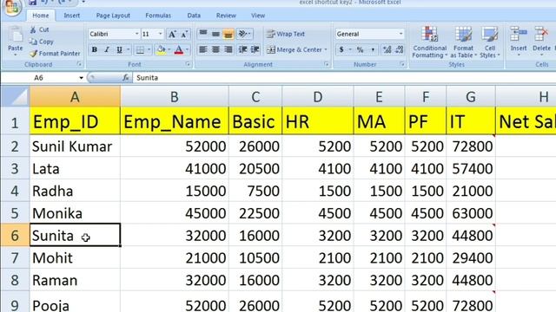Select column G header
Screen dimensions: 556x312
[x=471, y=96]
